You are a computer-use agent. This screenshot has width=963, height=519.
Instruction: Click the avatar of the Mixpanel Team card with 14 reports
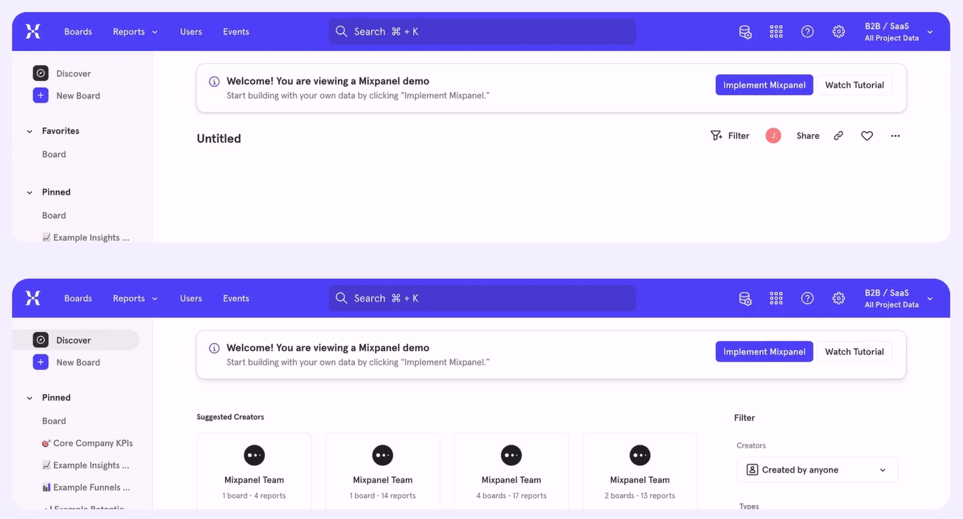(382, 455)
